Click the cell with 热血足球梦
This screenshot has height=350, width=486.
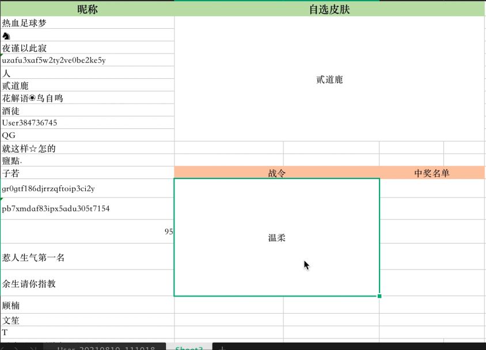click(87, 23)
